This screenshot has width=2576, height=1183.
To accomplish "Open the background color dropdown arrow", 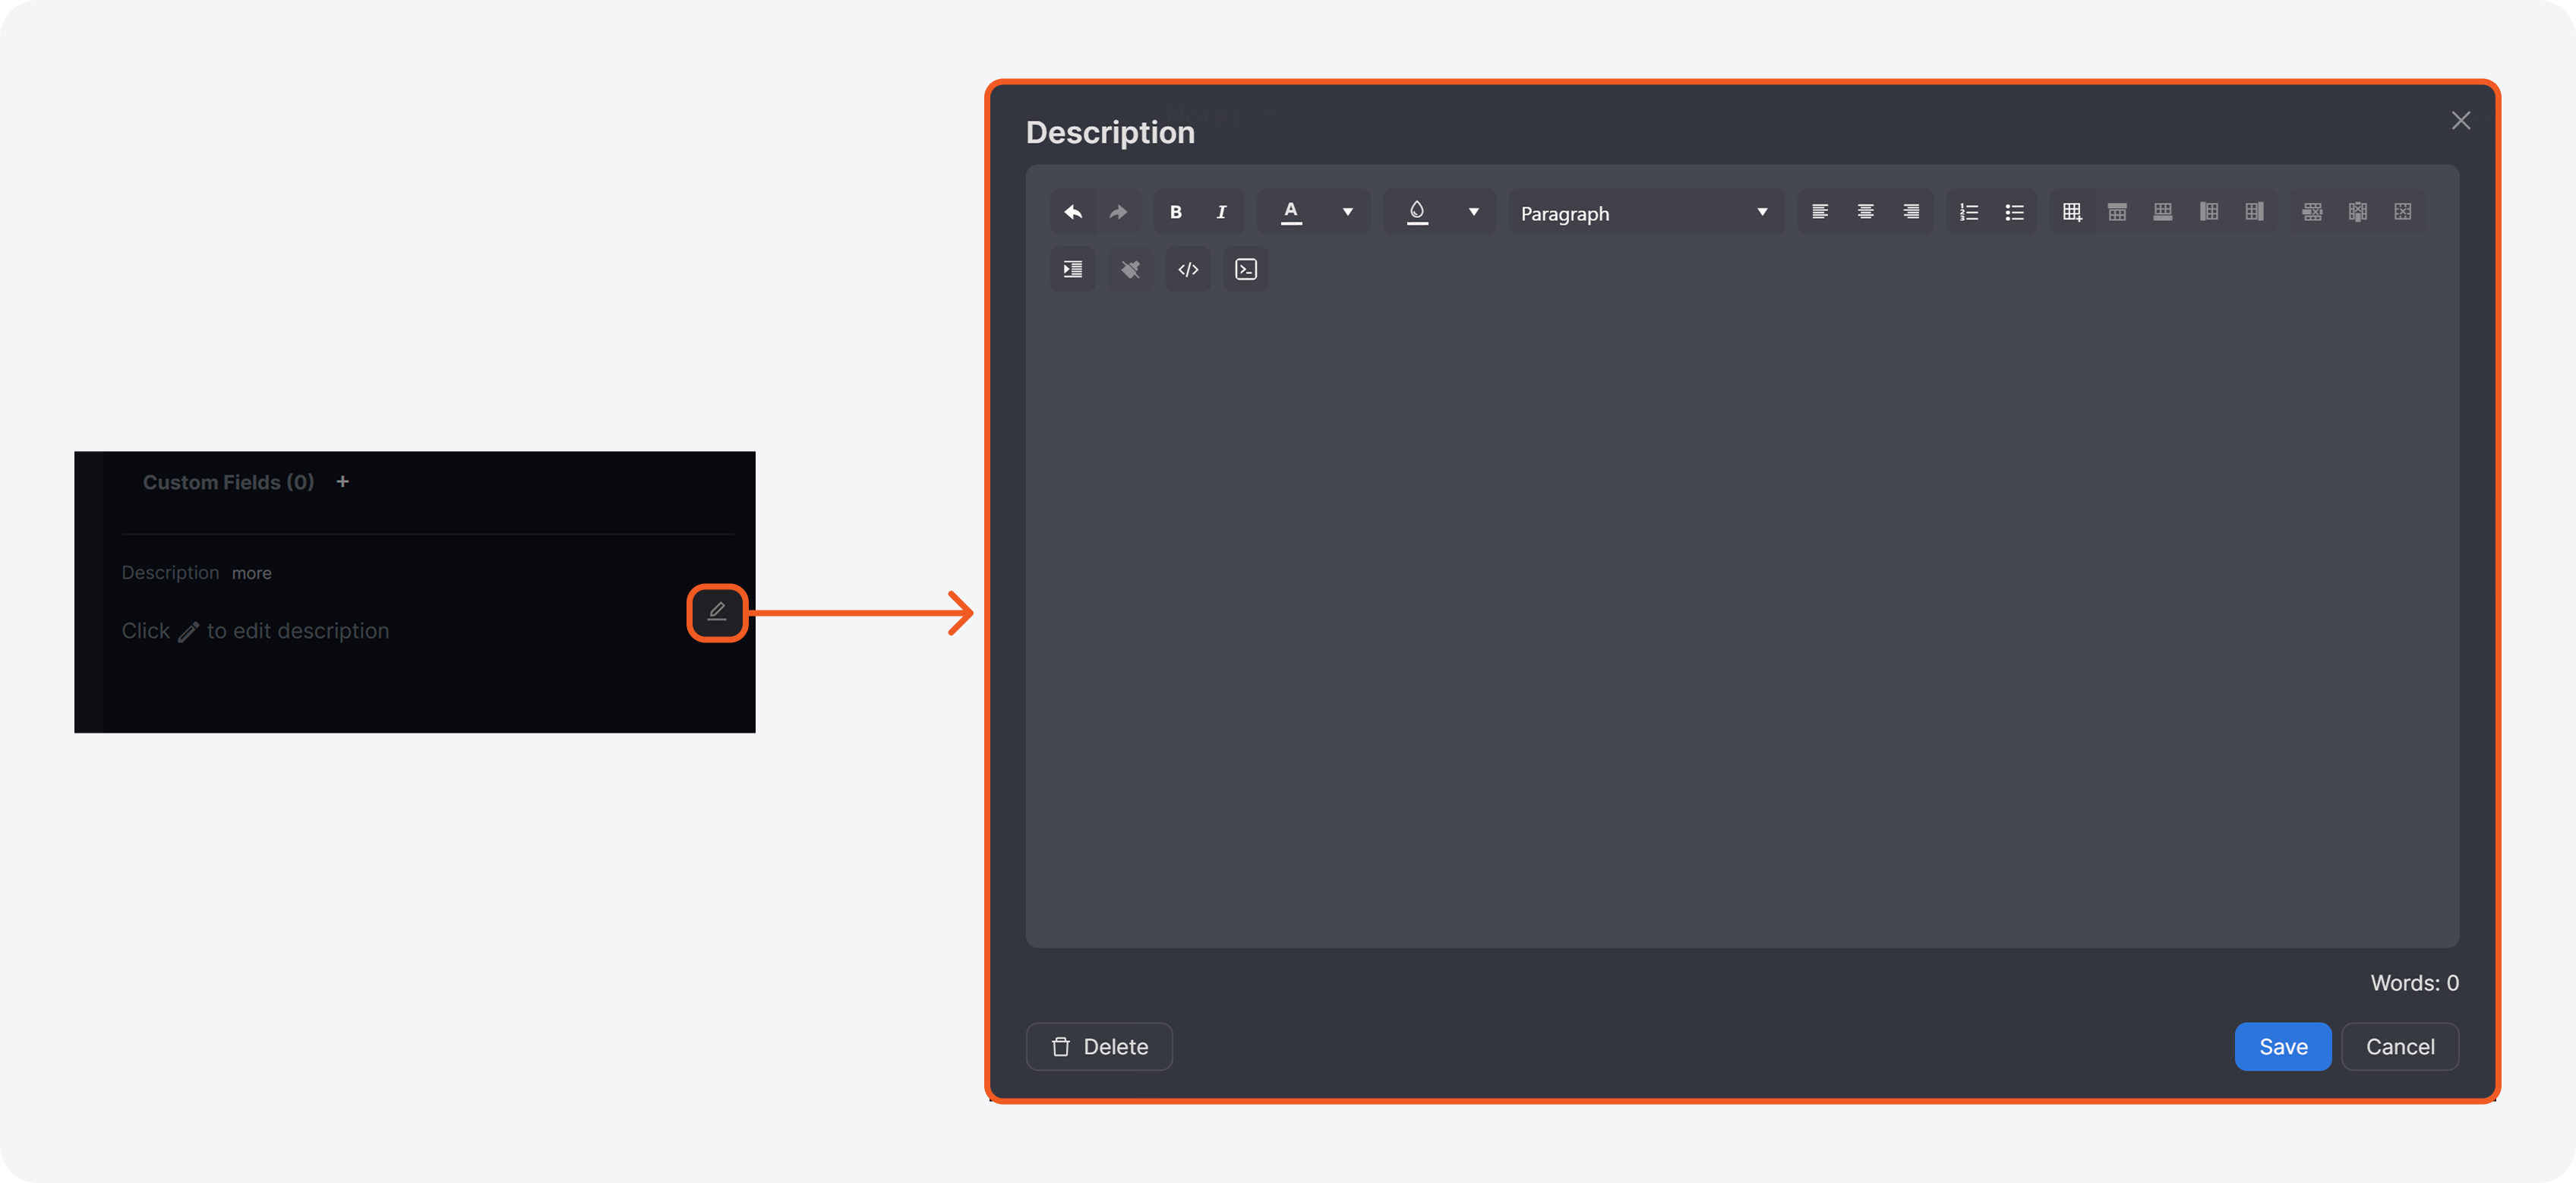I will [1473, 212].
